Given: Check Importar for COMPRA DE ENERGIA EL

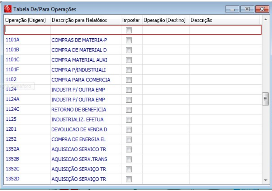Looking at the screenshot, I should [x=129, y=139].
